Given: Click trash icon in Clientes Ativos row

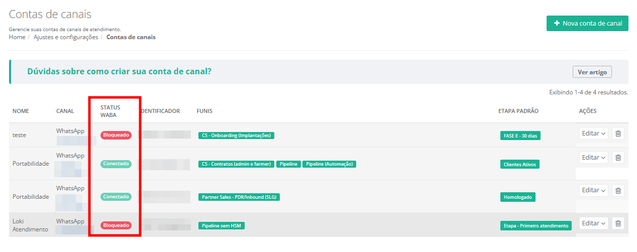Looking at the screenshot, I should (x=618, y=158).
